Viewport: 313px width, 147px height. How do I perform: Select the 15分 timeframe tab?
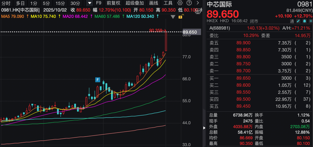(x=60, y=3)
